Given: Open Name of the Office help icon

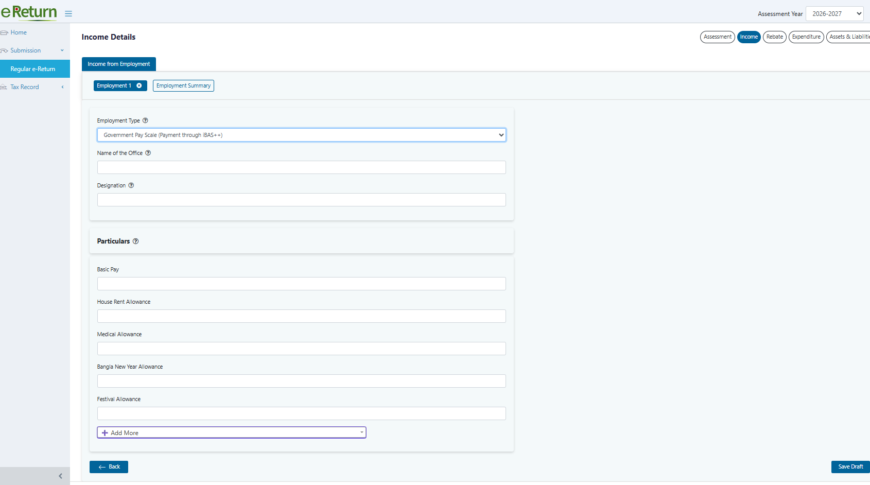Looking at the screenshot, I should (x=148, y=153).
